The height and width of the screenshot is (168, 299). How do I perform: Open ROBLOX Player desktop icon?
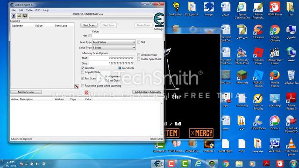pyautogui.click(x=258, y=56)
